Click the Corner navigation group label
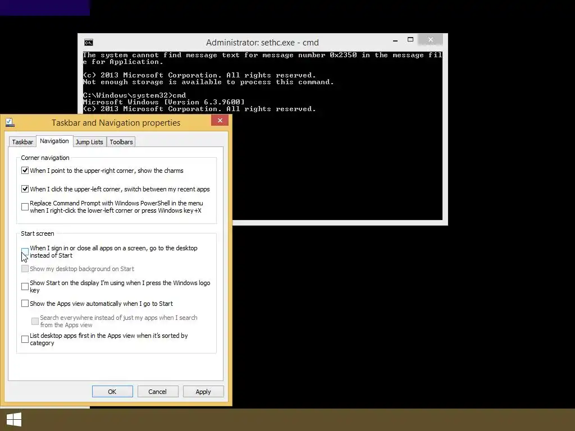This screenshot has height=431, width=575. pyautogui.click(x=45, y=158)
